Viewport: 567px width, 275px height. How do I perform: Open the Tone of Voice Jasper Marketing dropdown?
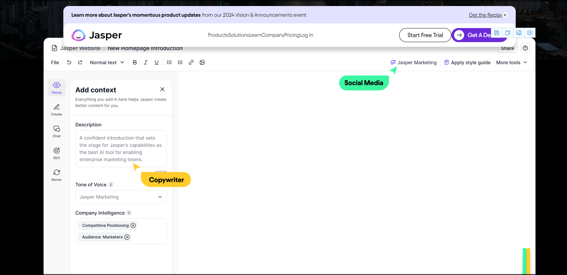pos(121,197)
